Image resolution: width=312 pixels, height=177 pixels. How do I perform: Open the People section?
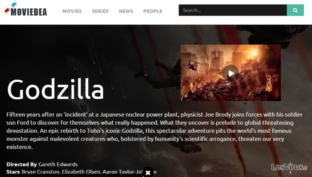click(x=152, y=11)
